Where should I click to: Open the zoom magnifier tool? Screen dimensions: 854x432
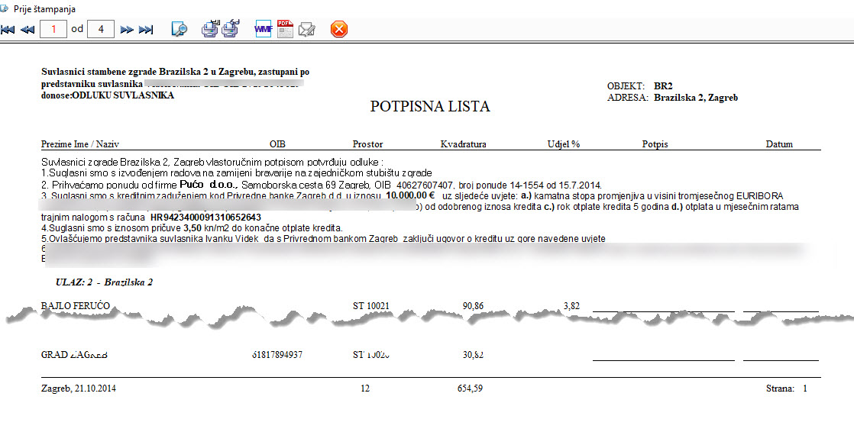[180, 29]
